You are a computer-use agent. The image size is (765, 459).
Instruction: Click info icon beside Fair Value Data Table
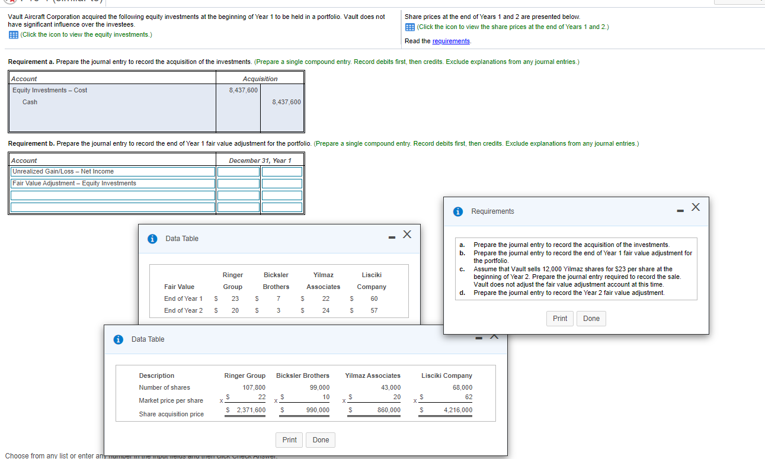(x=152, y=239)
